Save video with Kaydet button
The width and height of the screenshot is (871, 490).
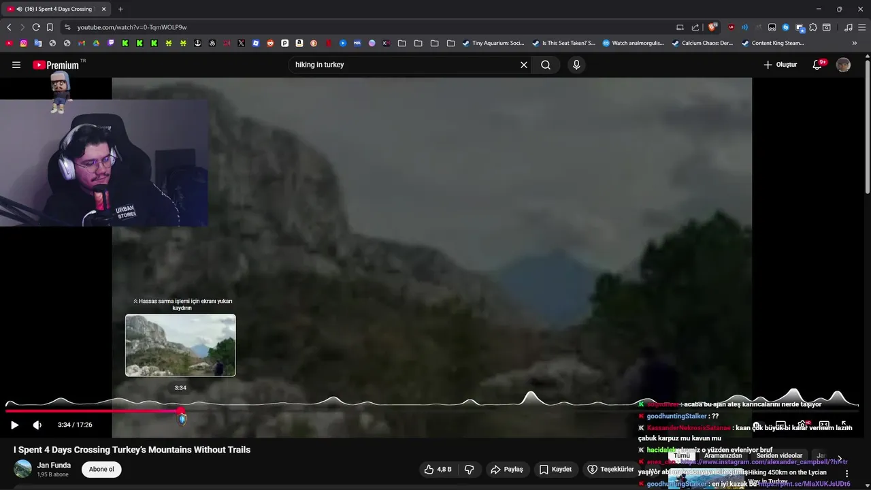[555, 470]
